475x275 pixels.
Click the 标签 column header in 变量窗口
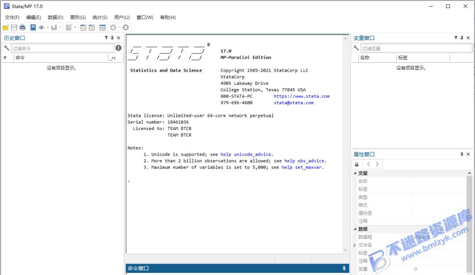423,58
